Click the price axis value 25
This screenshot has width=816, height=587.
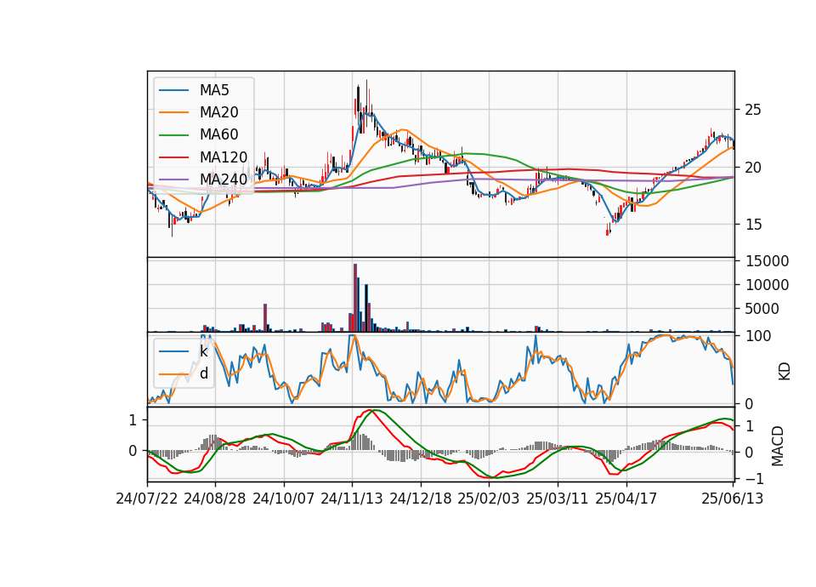click(x=753, y=110)
